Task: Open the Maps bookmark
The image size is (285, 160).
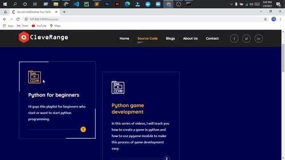Action: 55,26
